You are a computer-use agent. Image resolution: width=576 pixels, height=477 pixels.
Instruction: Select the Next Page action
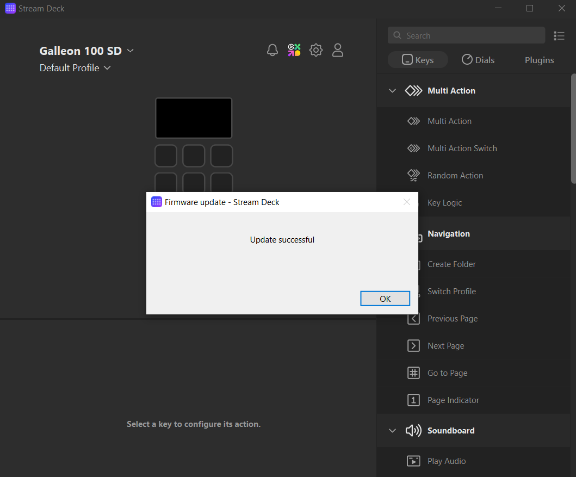click(x=446, y=345)
